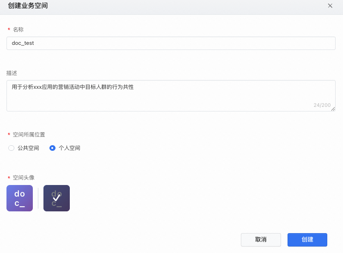Select the 公共空间 radio button circle

[12, 148]
